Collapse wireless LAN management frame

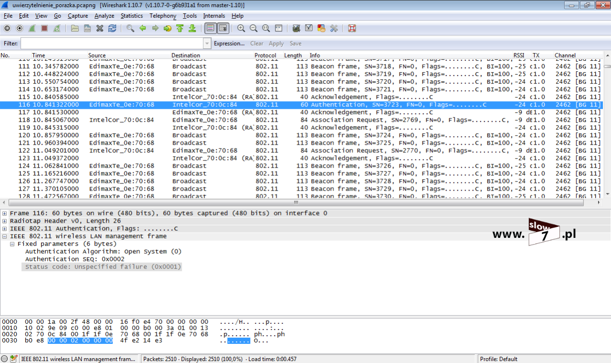click(5, 236)
